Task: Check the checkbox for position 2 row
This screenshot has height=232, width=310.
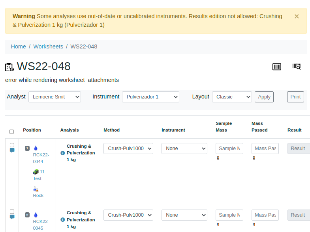Action: (12, 212)
